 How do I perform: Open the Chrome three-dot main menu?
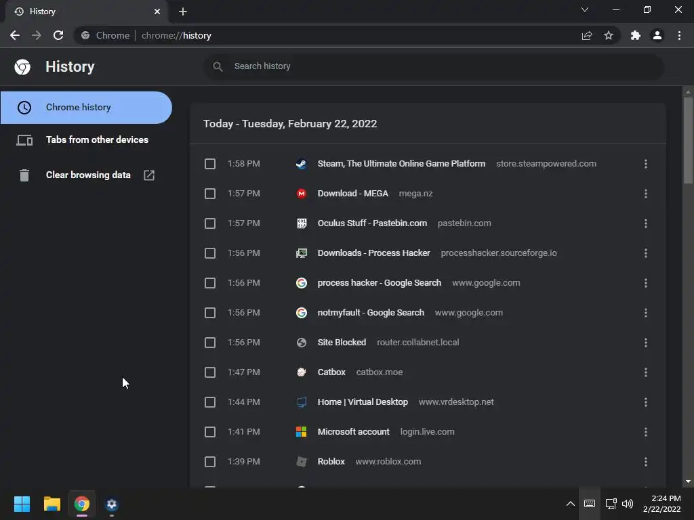pyautogui.click(x=679, y=35)
